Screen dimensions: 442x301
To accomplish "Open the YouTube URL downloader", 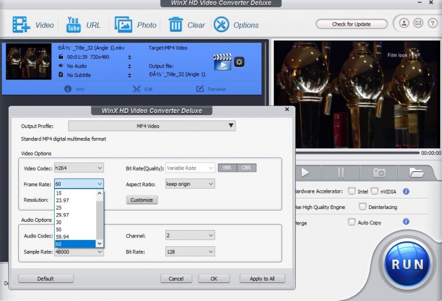I will (73, 25).
